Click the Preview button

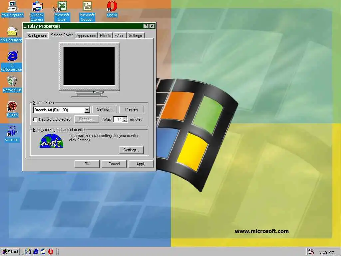point(132,109)
